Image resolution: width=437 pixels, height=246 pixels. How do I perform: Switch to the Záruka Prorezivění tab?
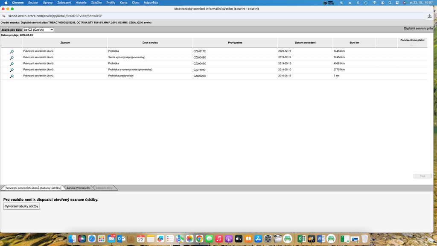[79, 188]
